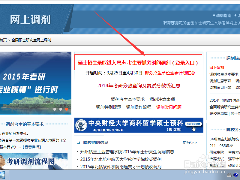Open 2014年考研分数查询及复试分数线汇总
The image size is (240, 180).
pos(139,85)
